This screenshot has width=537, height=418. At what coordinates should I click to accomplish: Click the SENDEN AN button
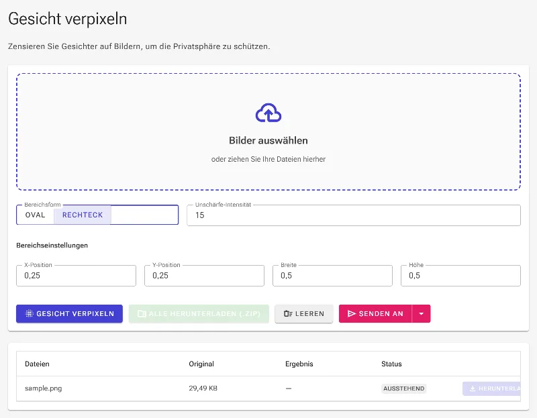click(375, 313)
